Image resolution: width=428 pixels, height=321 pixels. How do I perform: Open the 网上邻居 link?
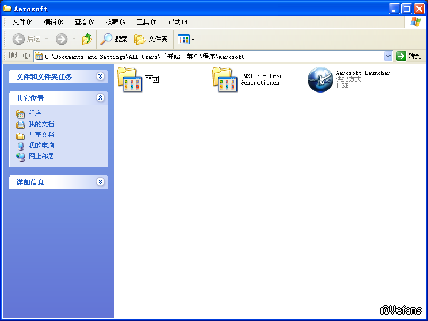coord(41,156)
